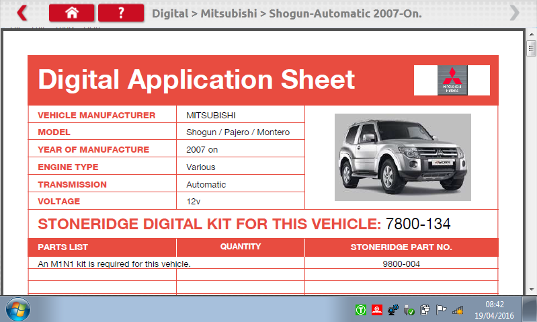Image resolution: width=537 pixels, height=322 pixels.
Task: Click the kit number '7800-134'
Action: [x=418, y=224]
